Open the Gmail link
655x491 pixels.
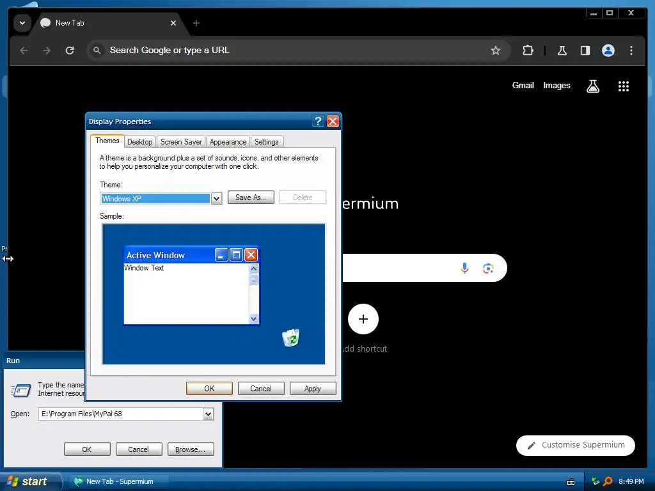pyautogui.click(x=523, y=85)
